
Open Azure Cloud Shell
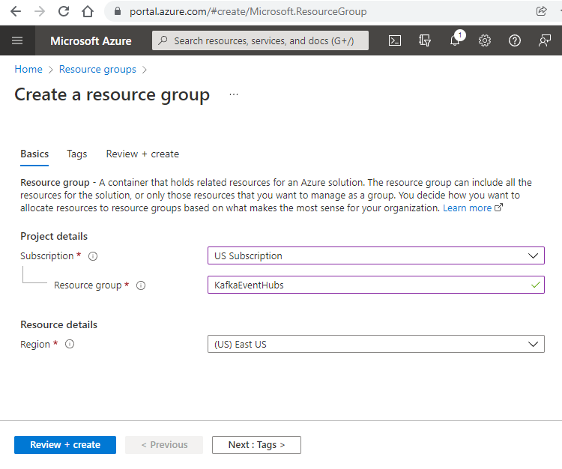point(395,40)
